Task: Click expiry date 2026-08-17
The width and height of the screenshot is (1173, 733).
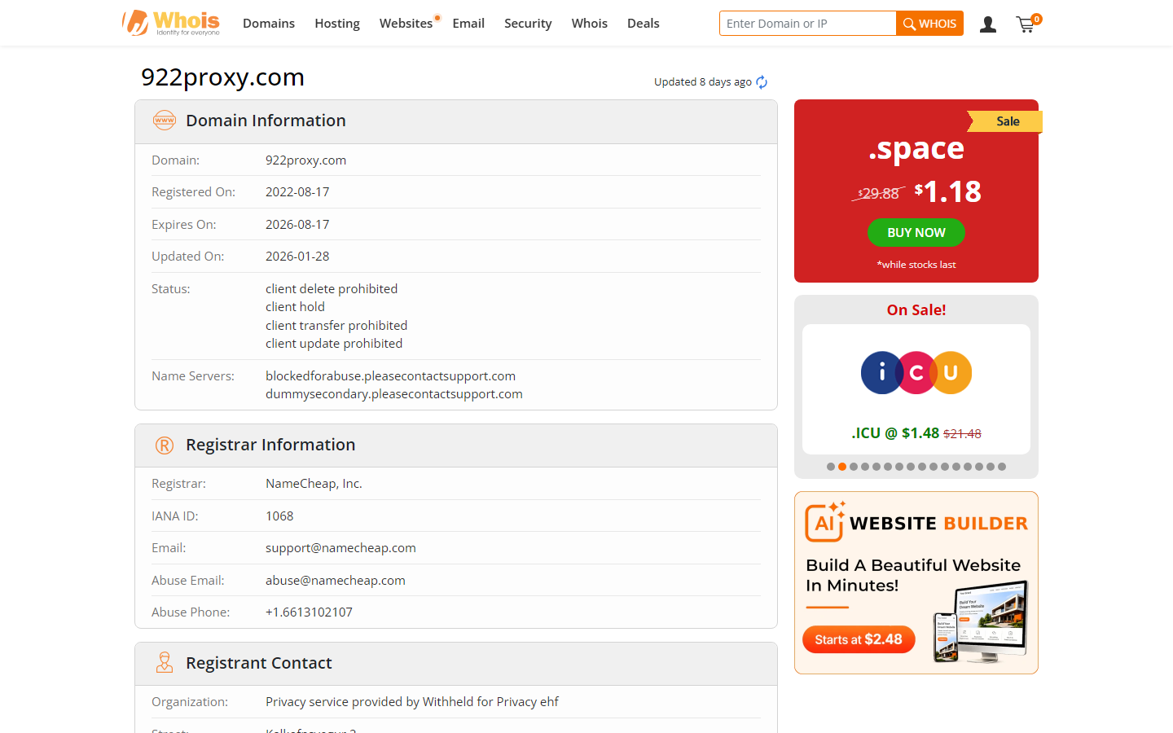Action: click(x=297, y=225)
